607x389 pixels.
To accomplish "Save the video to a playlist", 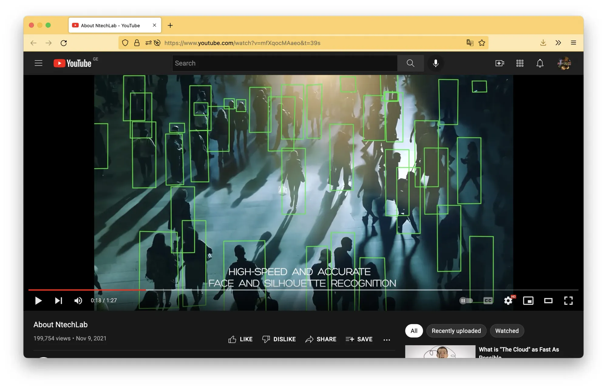I will (359, 339).
